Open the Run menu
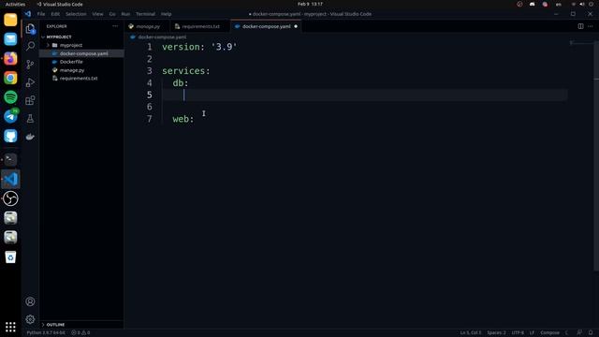 (x=125, y=14)
